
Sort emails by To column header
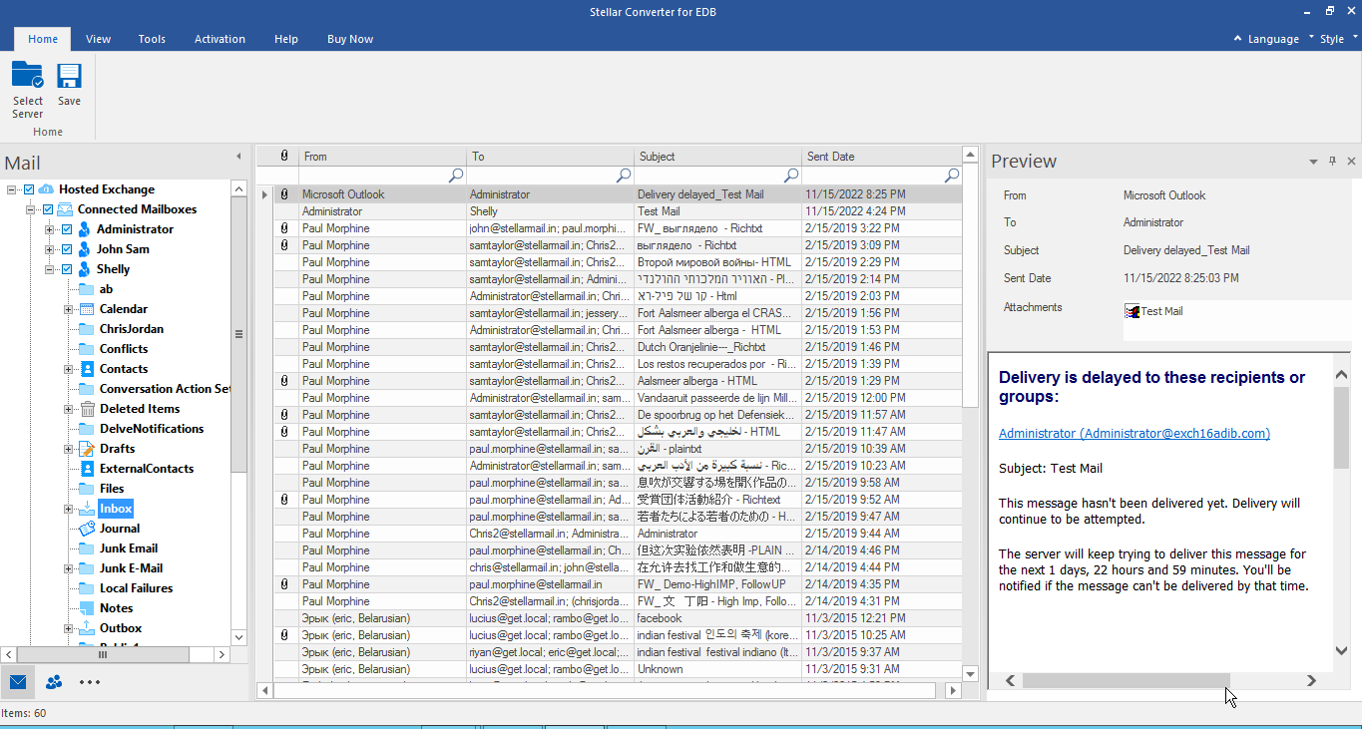click(x=550, y=156)
